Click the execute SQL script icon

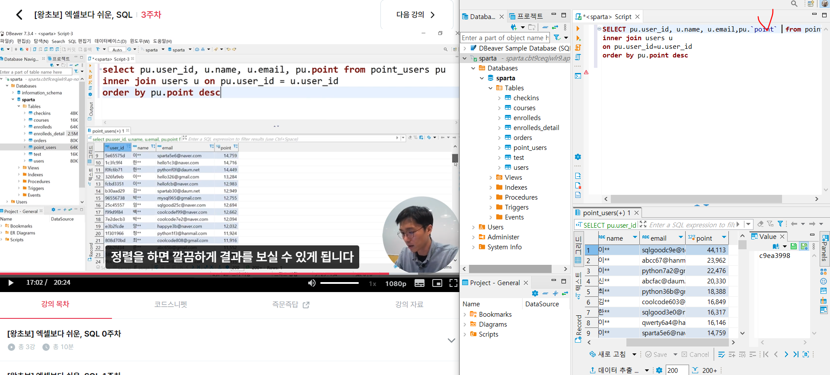578,48
